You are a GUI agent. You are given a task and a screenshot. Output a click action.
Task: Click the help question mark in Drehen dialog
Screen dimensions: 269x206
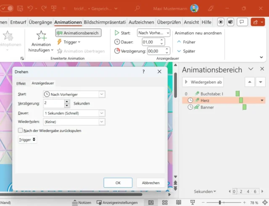click(143, 72)
